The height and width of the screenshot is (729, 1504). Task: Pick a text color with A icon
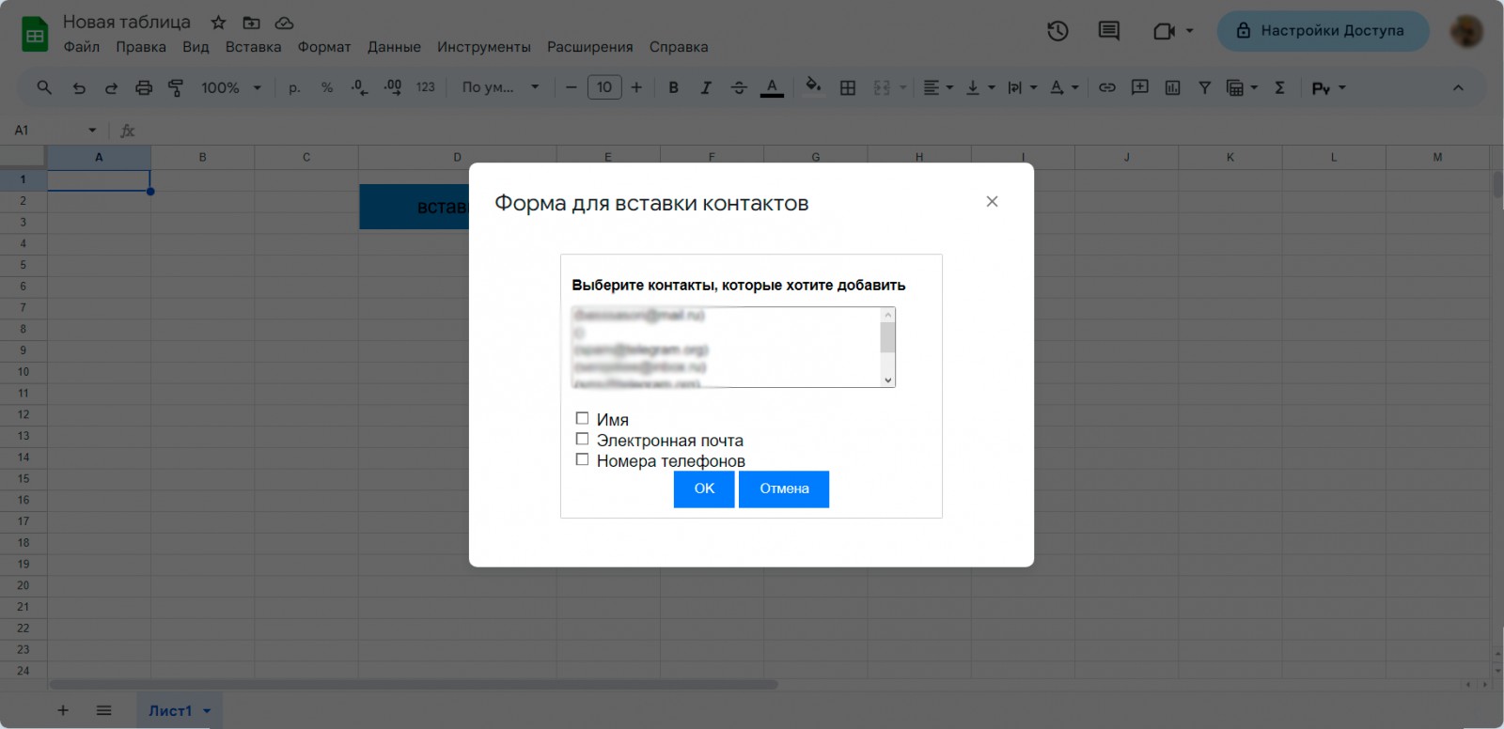point(772,87)
